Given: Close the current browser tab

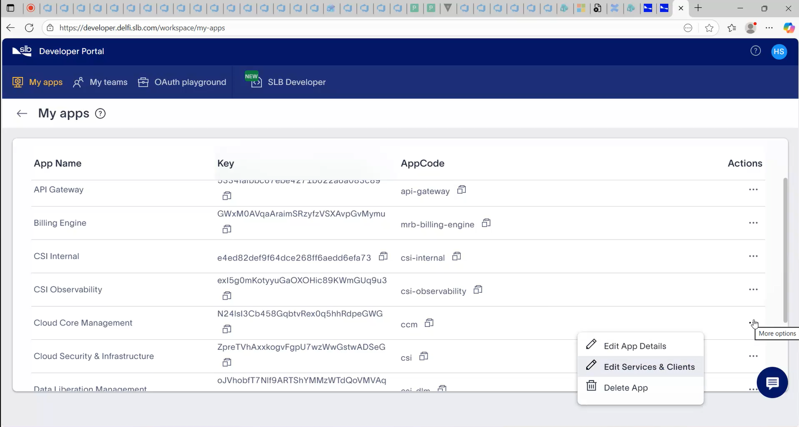Looking at the screenshot, I should click(x=681, y=8).
